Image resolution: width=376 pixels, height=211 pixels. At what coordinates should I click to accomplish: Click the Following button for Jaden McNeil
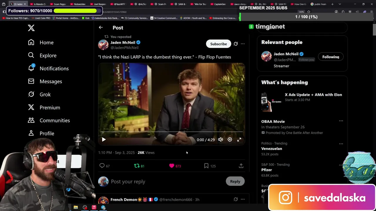point(331,57)
